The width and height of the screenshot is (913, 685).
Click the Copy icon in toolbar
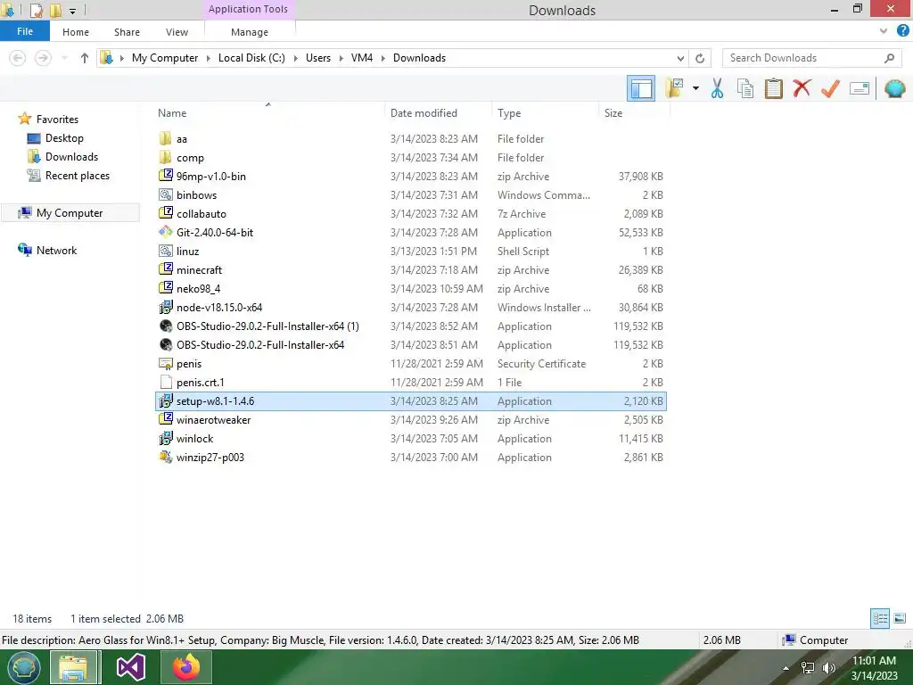coord(745,88)
